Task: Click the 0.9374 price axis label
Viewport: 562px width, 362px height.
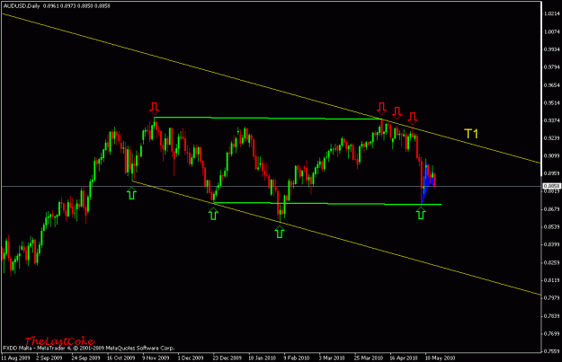Action: 551,120
